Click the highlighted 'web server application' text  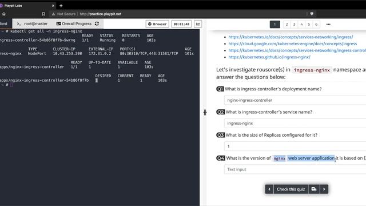tap(311, 158)
